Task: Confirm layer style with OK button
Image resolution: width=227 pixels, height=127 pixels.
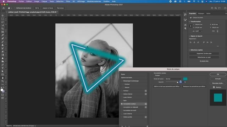Action: [218, 74]
